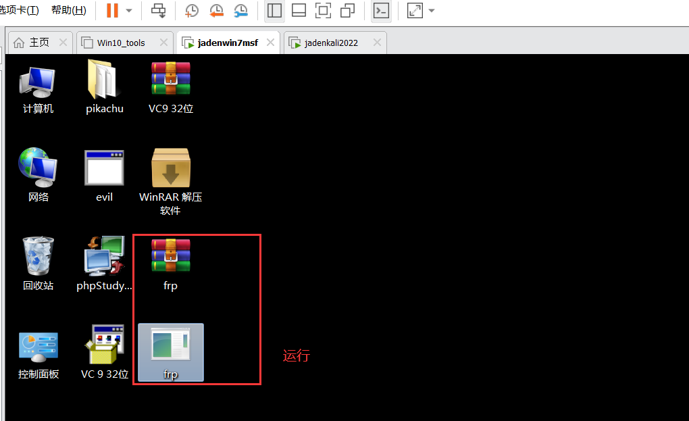Viewport: 689px width, 421px height.
Task: Click the stretch guest display icon
Action: 415,11
